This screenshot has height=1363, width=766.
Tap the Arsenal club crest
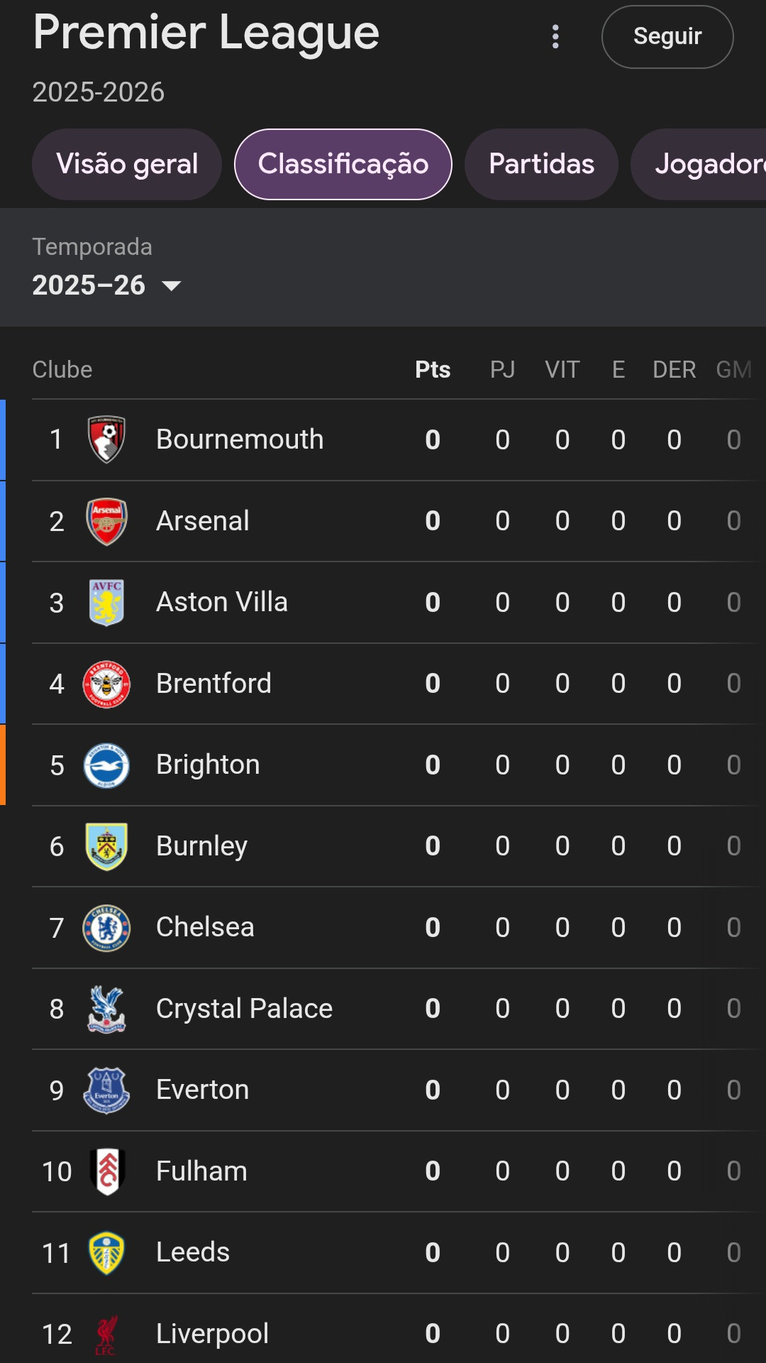coord(106,521)
